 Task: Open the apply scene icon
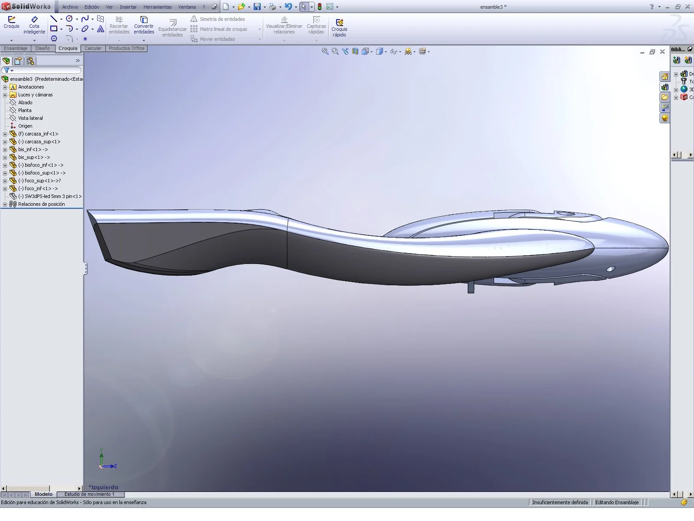[408, 51]
